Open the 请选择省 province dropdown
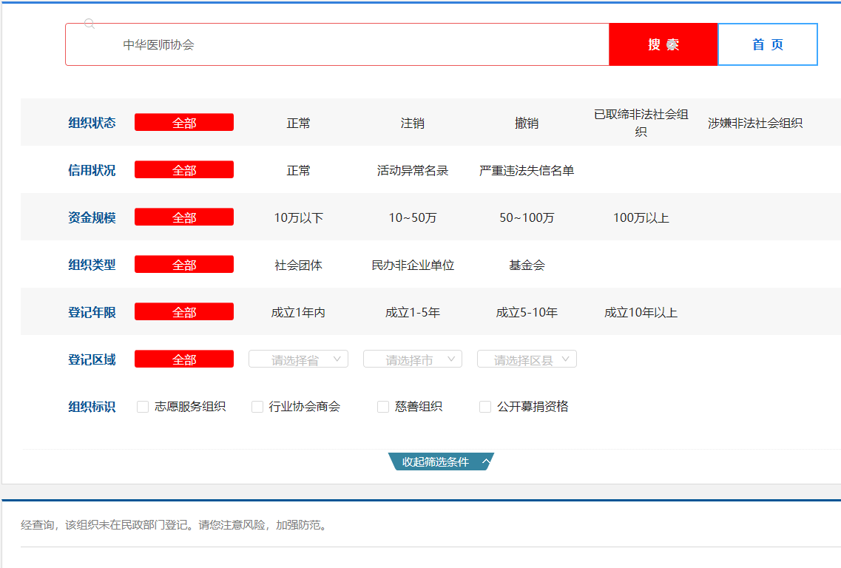Screen dimensions: 841x568 298,359
